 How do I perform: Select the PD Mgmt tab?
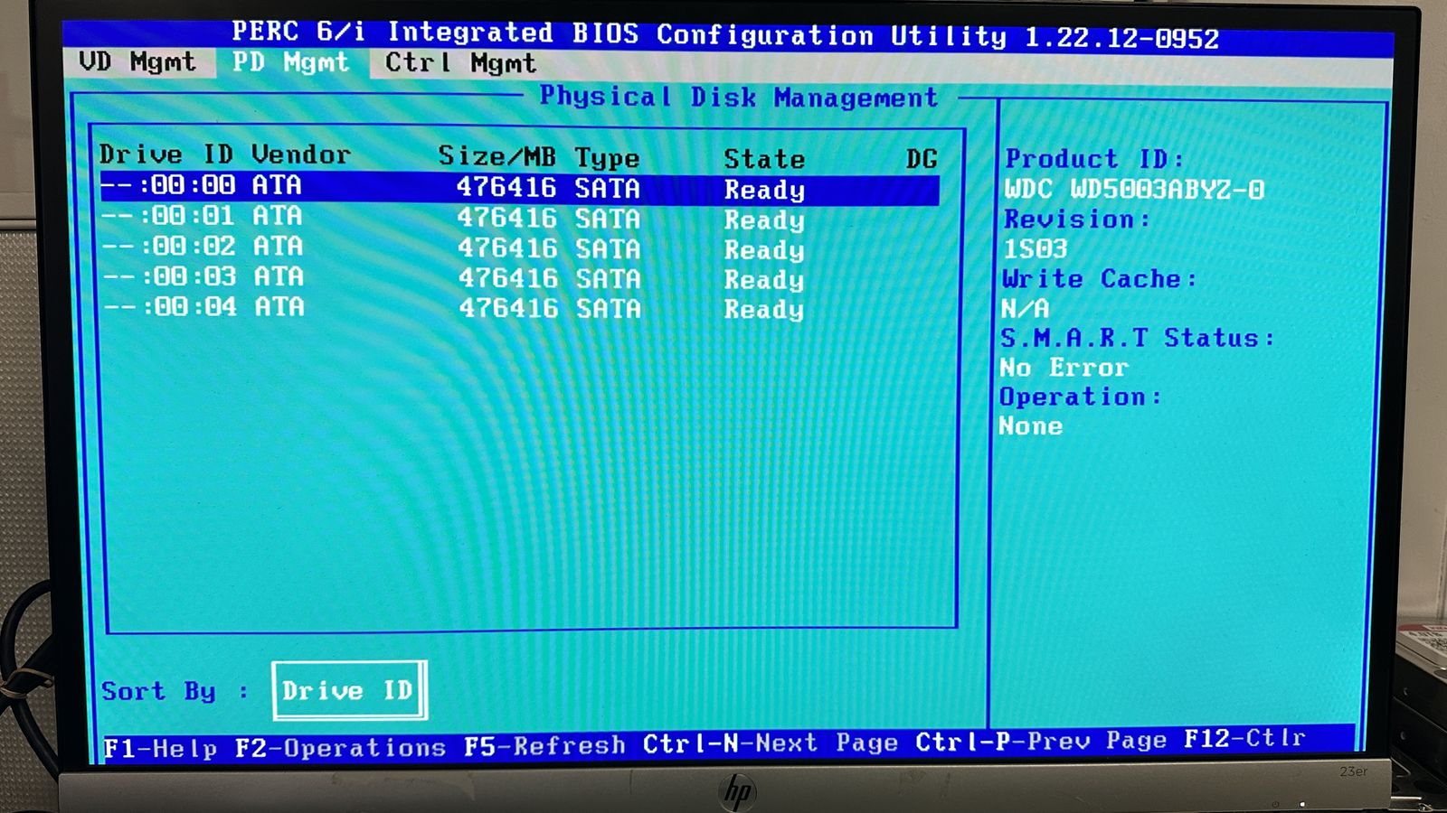tap(291, 62)
